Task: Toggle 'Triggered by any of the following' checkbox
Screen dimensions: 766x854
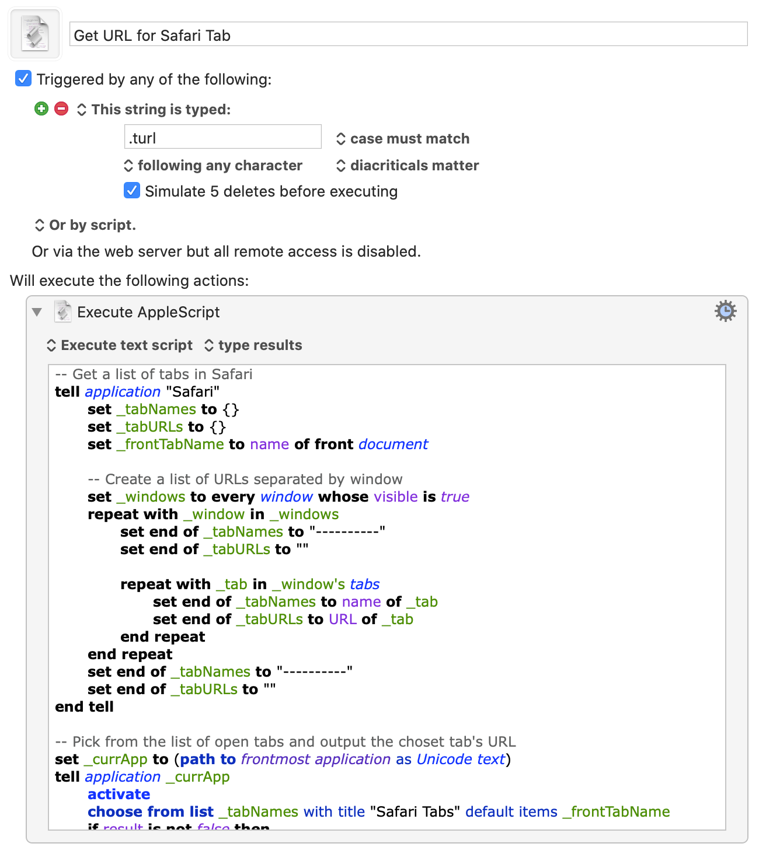Action: [23, 78]
